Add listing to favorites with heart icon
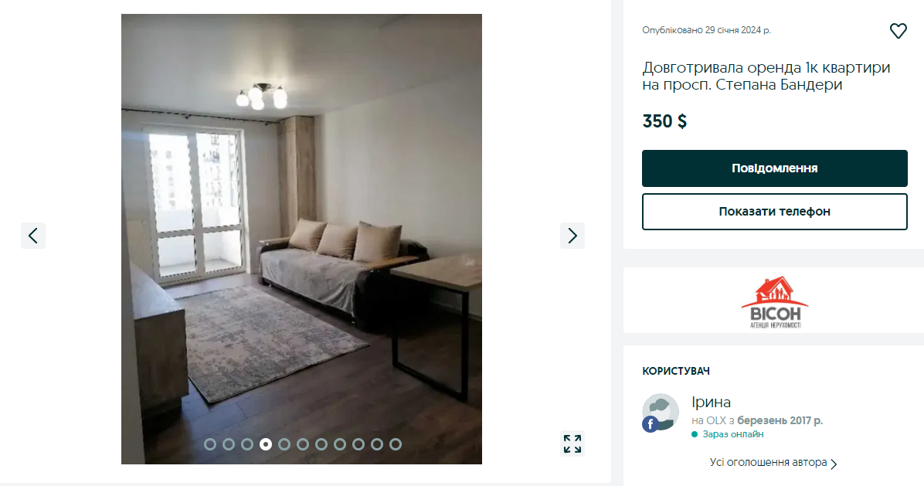Screen dimensions: 924x486 pos(898,31)
